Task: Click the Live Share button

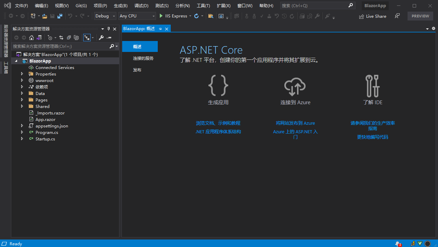Action: tap(373, 16)
